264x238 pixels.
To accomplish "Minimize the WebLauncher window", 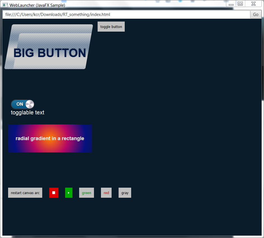I will click(231, 4).
